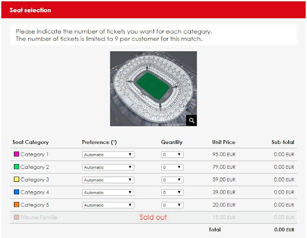The height and width of the screenshot is (238, 307).
Task: Expand the Category 4 Preference dropdown
Action: point(108,192)
